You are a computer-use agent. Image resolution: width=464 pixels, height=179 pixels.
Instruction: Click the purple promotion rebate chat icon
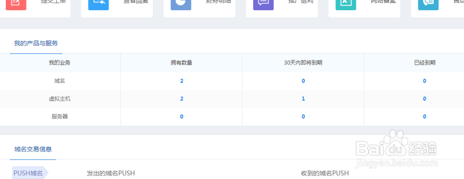tap(264, 5)
